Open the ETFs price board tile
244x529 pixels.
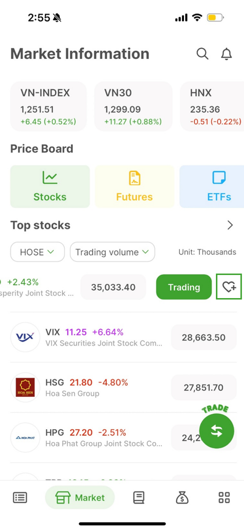point(212,187)
